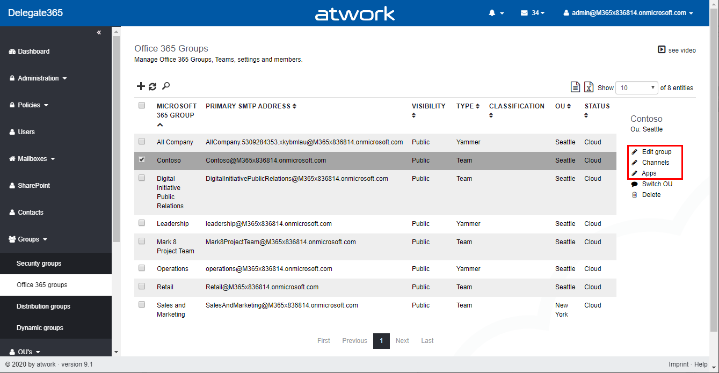
Task: Click the document export icon
Action: pos(575,87)
